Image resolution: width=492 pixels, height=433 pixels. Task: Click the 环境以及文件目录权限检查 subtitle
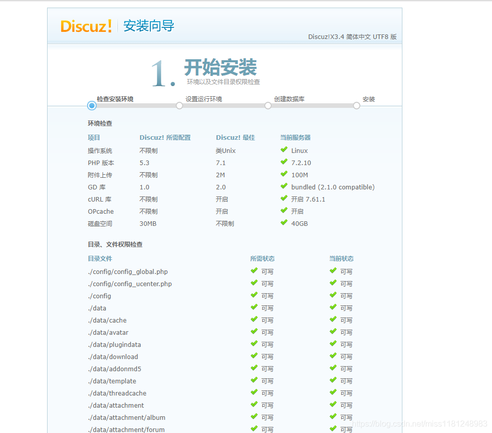[x=223, y=82]
